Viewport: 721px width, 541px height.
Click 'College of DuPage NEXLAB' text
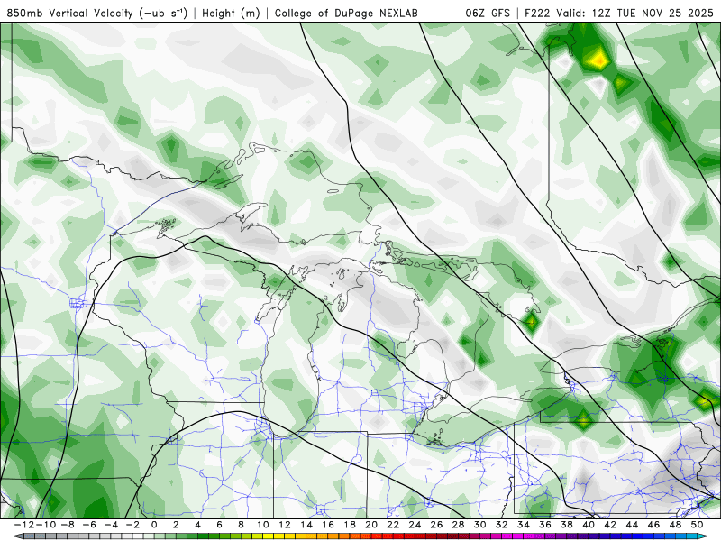tap(346, 14)
